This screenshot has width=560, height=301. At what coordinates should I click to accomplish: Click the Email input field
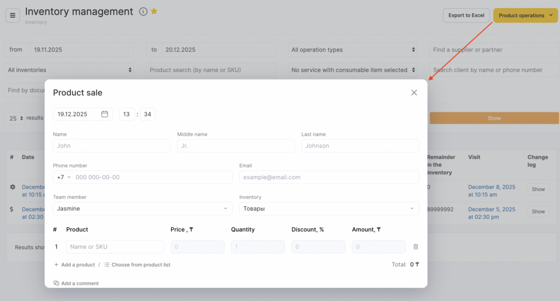pos(329,177)
